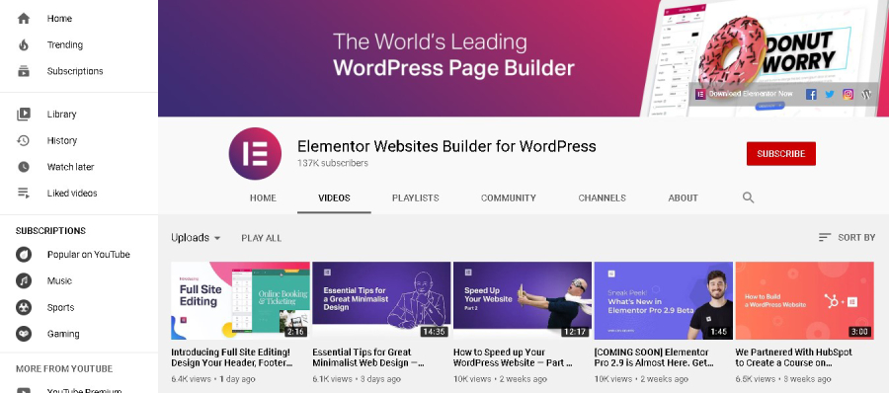Click Twitter icon on channel banner

[830, 94]
